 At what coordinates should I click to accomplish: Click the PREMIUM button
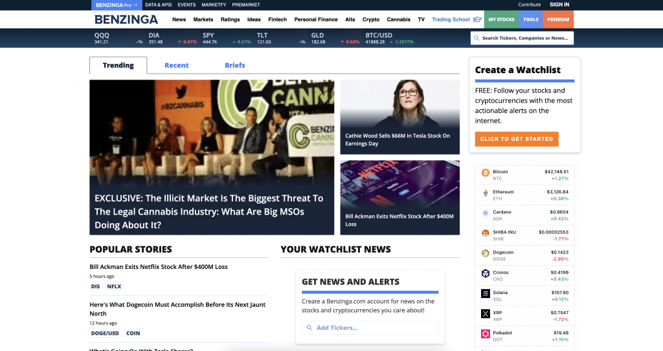558,19
